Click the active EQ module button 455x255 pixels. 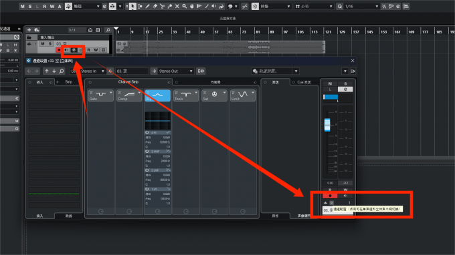(x=157, y=95)
